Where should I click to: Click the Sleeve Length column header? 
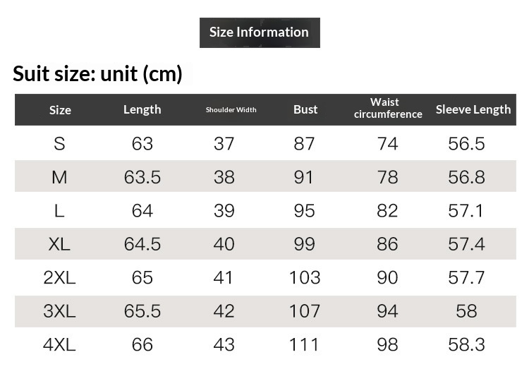[473, 109]
